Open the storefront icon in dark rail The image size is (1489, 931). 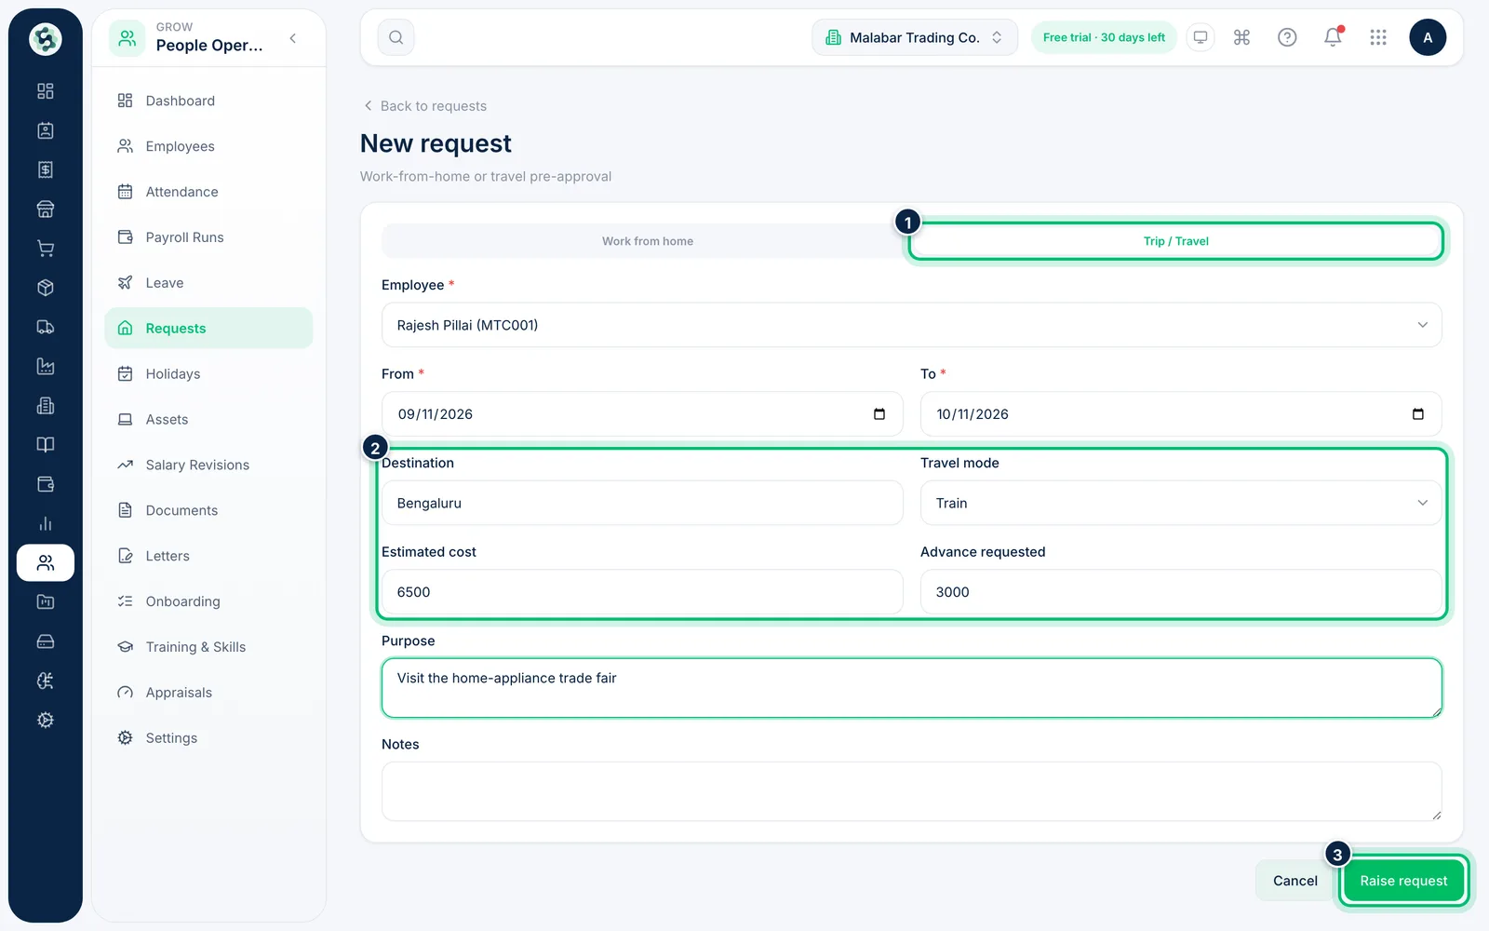pos(45,209)
